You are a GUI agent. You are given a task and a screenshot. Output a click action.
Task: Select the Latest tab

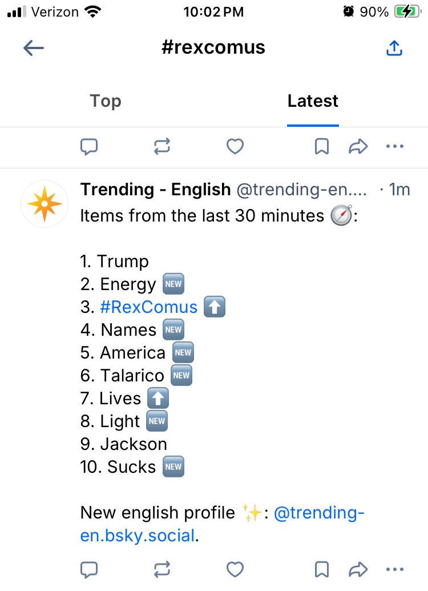(313, 102)
